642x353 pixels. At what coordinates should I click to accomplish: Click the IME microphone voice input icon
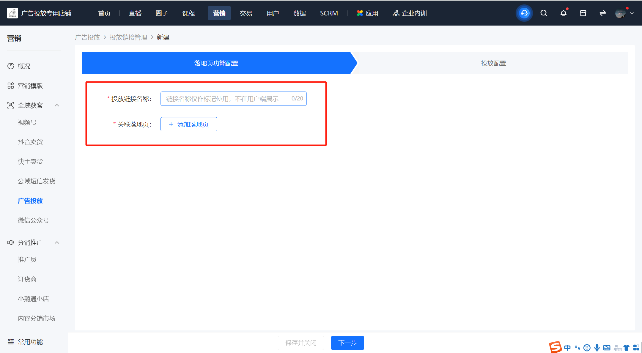coord(597,348)
